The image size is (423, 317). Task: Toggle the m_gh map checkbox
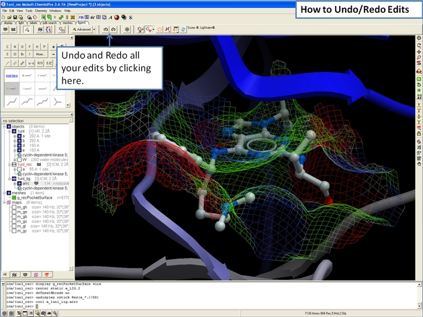pyautogui.click(x=13, y=208)
